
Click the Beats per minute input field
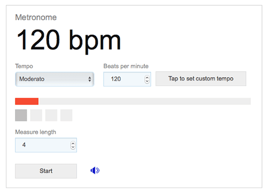pos(127,79)
